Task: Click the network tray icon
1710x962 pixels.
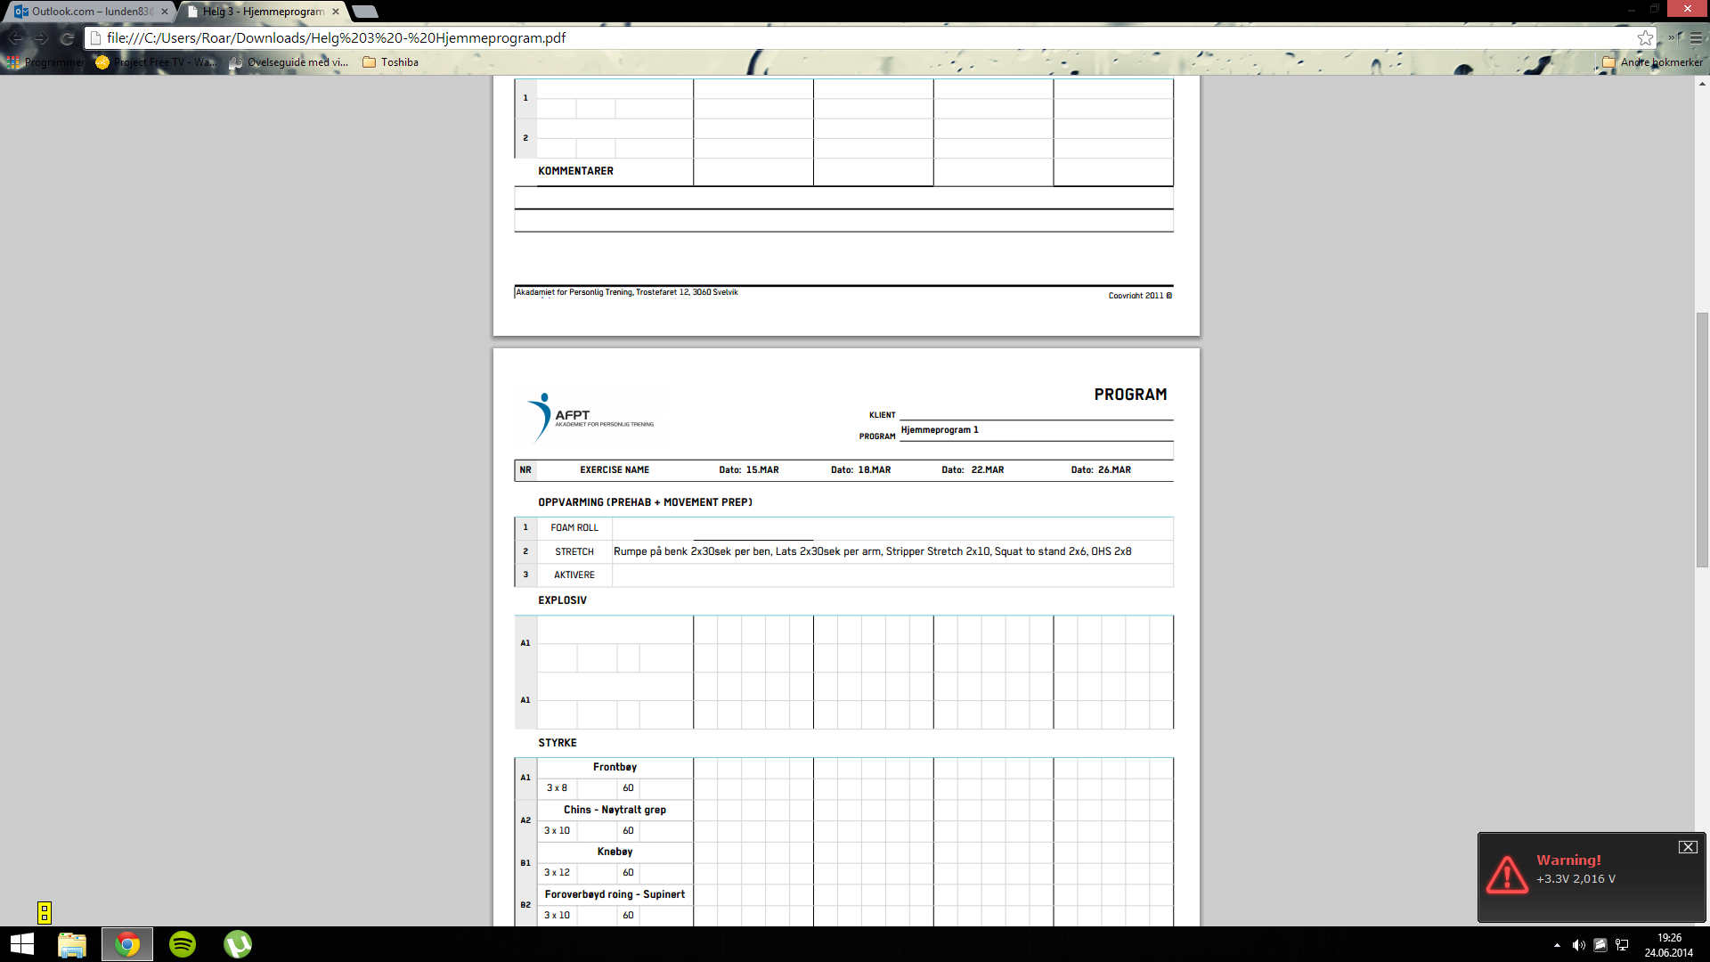Action: point(1622,945)
